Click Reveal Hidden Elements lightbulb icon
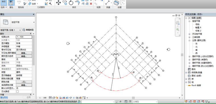The image size is (216, 104). tap(74, 98)
